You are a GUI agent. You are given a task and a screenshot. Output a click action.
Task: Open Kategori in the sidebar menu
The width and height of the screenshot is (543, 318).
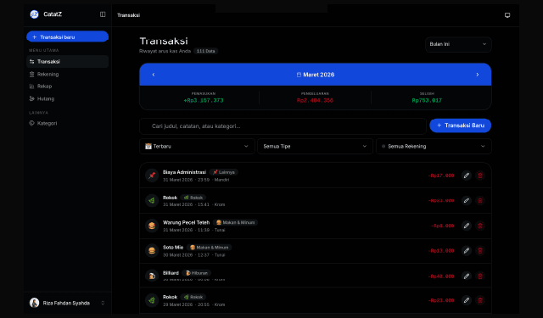pos(68,123)
